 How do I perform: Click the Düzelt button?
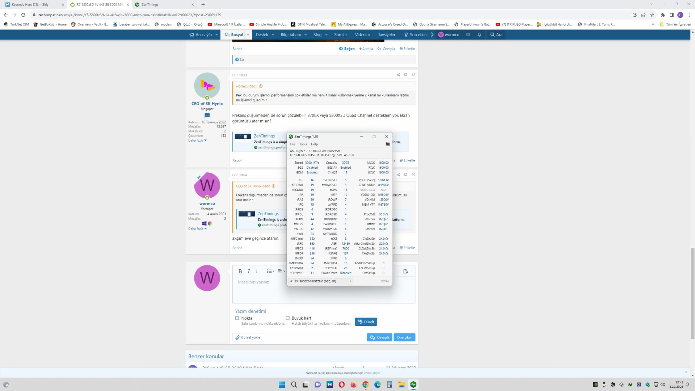coord(366,322)
